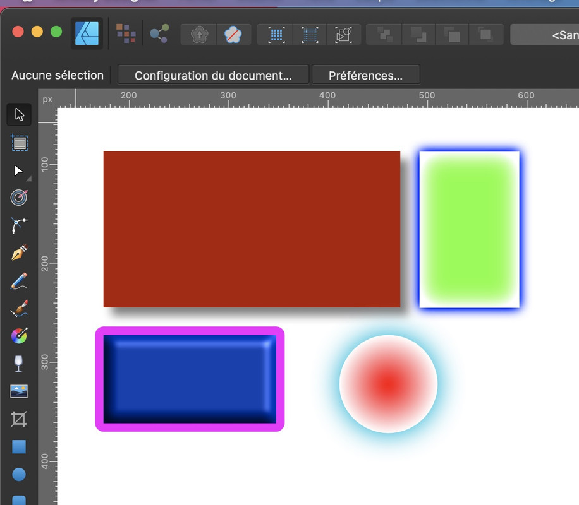Click the move forward one arrangement icon

pos(452,35)
